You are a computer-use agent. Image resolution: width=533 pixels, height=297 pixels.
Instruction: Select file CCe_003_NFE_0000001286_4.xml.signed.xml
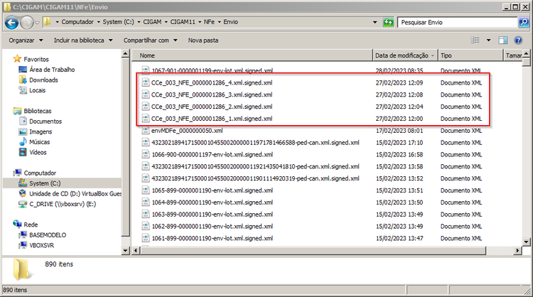212,82
